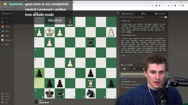Expand the More menu in the sidebar
Image resolution: width=188 pixels, height=105 pixels.
click(5, 45)
